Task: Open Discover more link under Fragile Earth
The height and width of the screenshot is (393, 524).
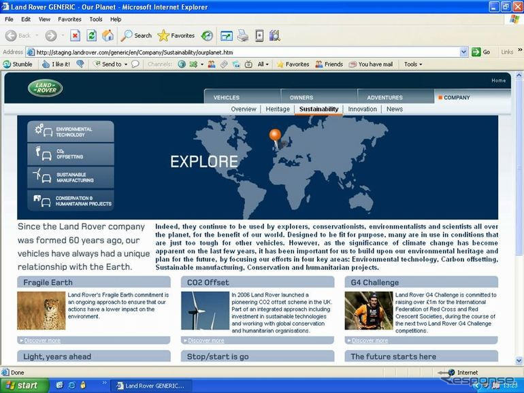Action: 42,340
